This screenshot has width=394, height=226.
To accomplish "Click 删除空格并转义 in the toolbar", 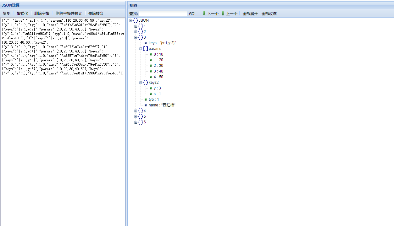I will (x=69, y=13).
